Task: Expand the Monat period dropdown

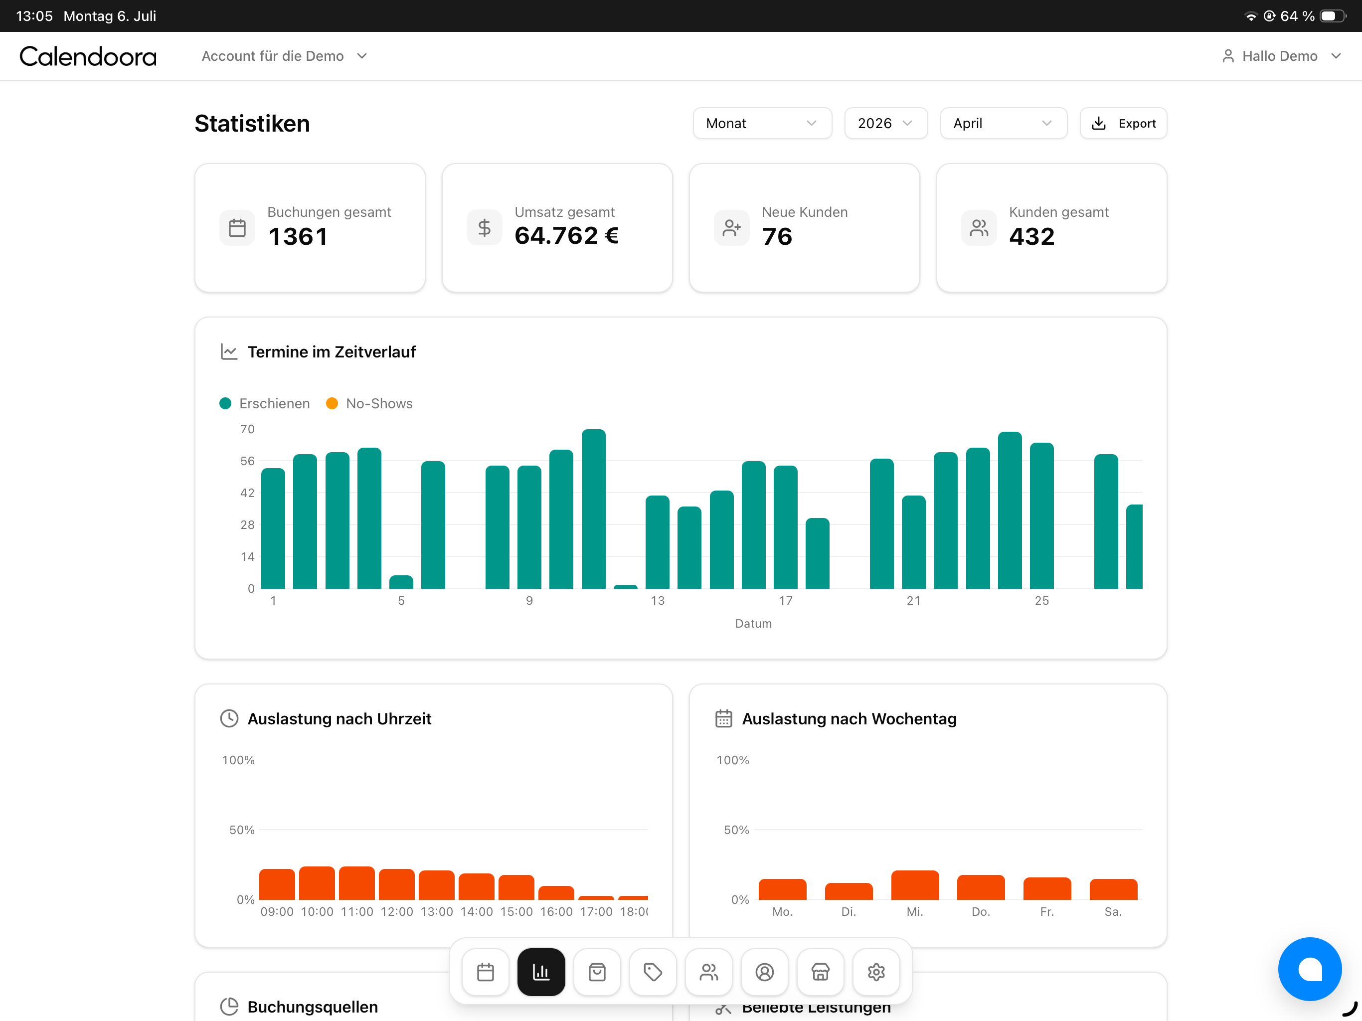Action: coord(762,123)
